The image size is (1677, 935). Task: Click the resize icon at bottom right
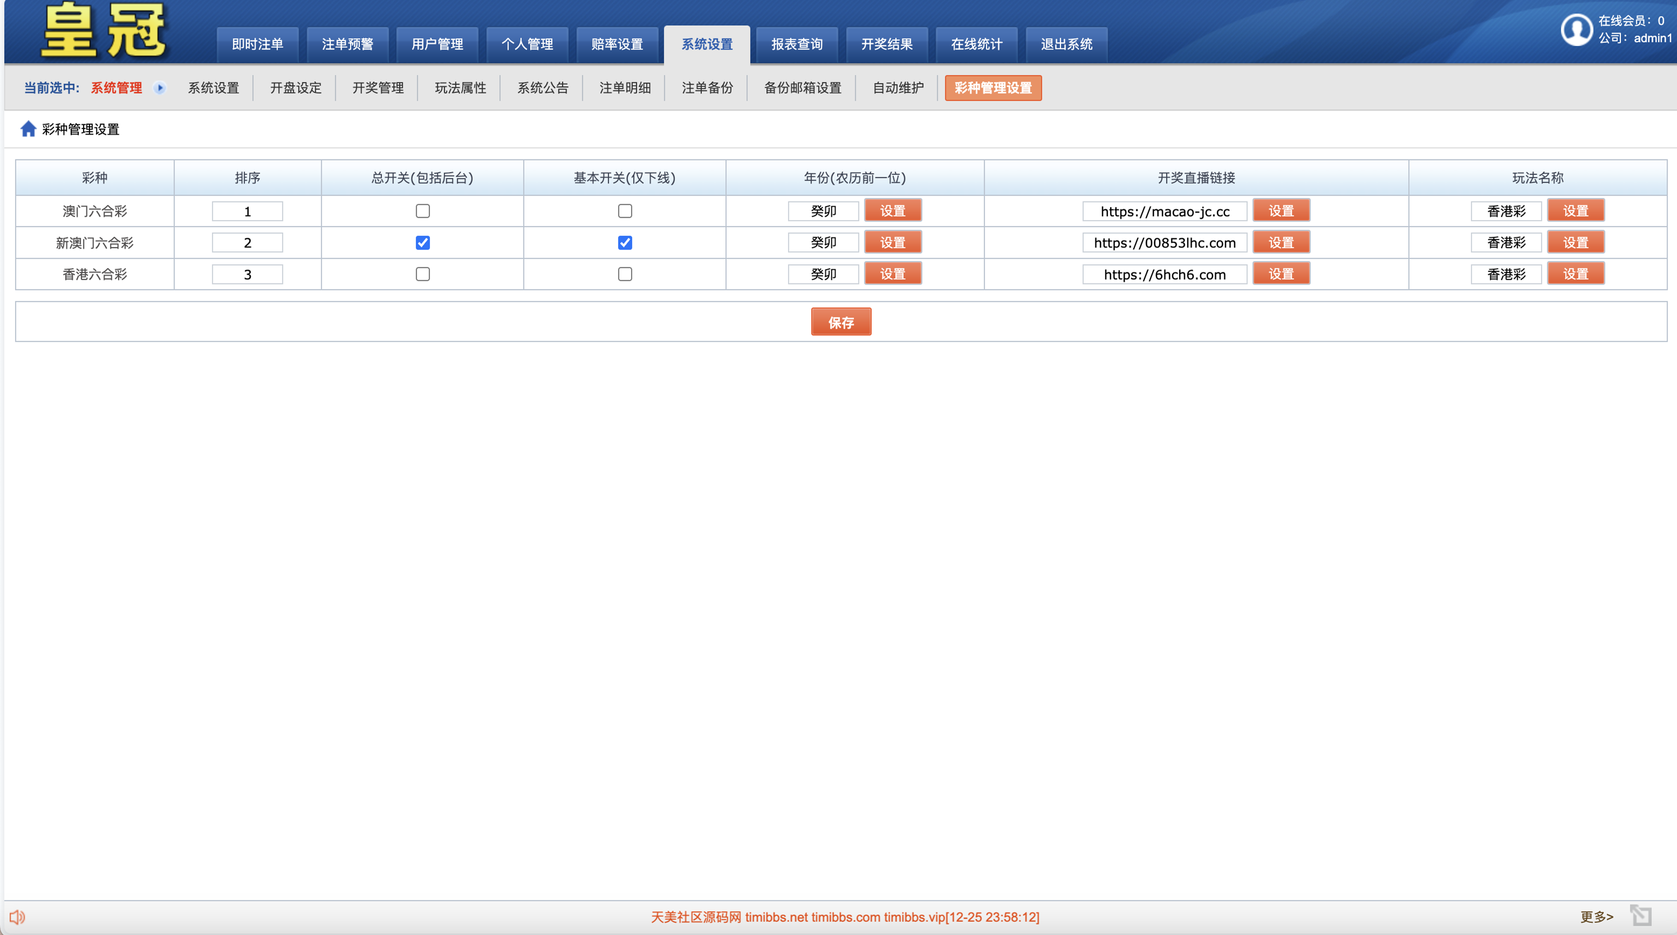(1640, 916)
